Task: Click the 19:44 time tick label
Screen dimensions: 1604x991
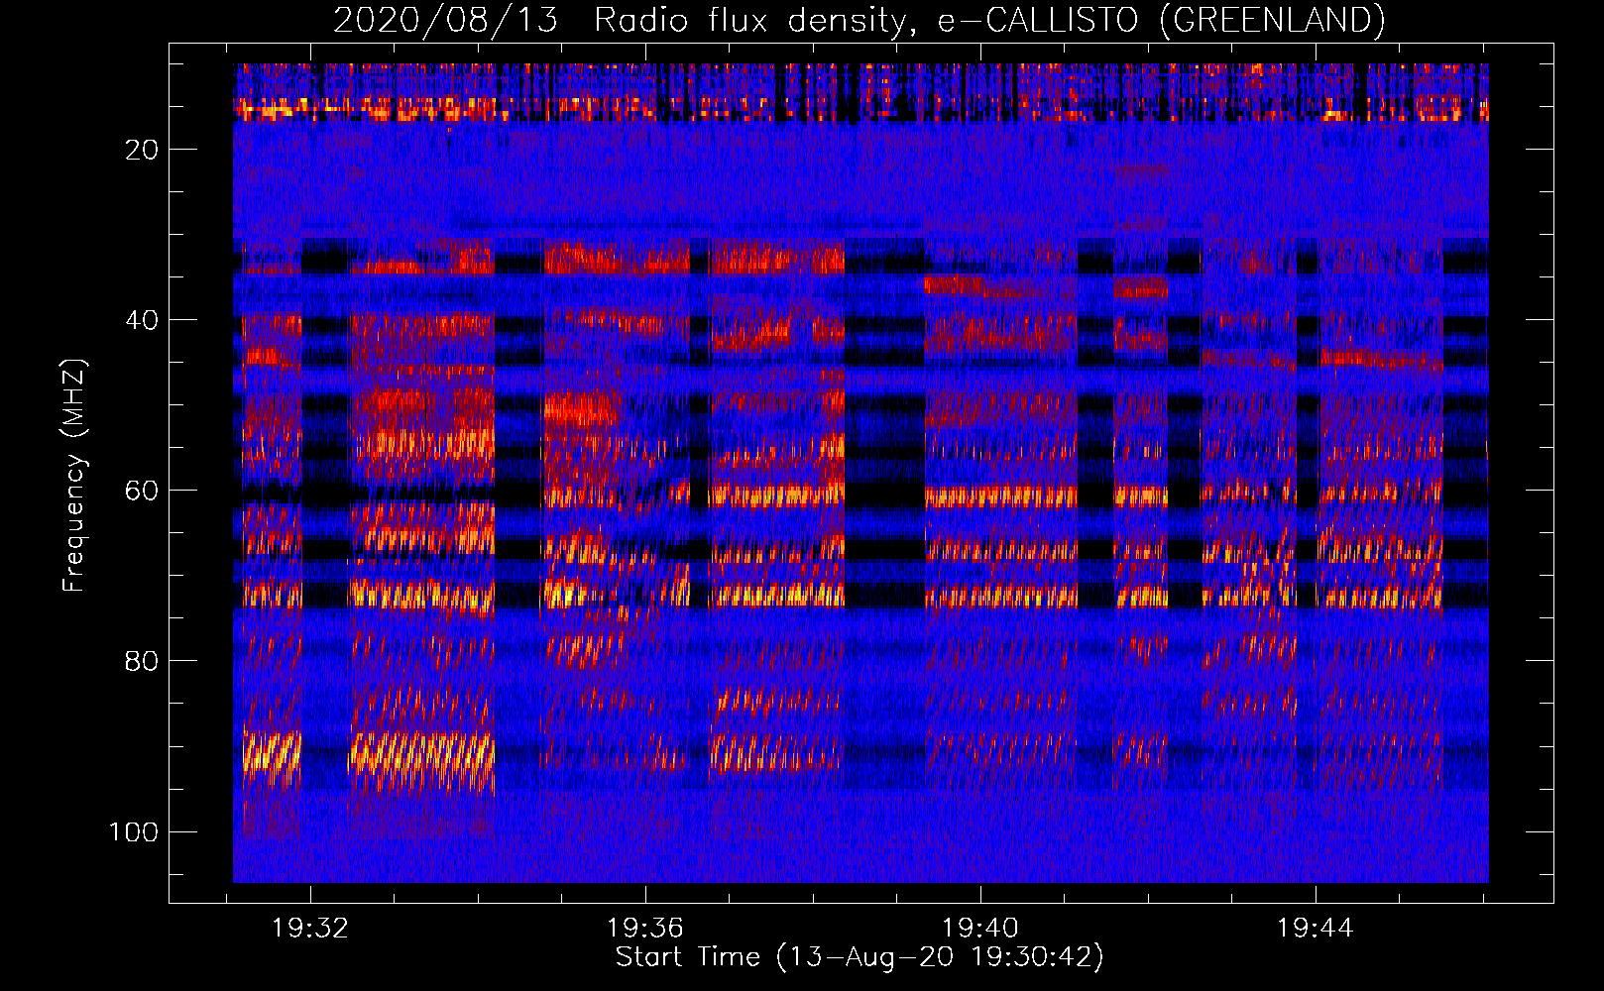Action: 1316,929
